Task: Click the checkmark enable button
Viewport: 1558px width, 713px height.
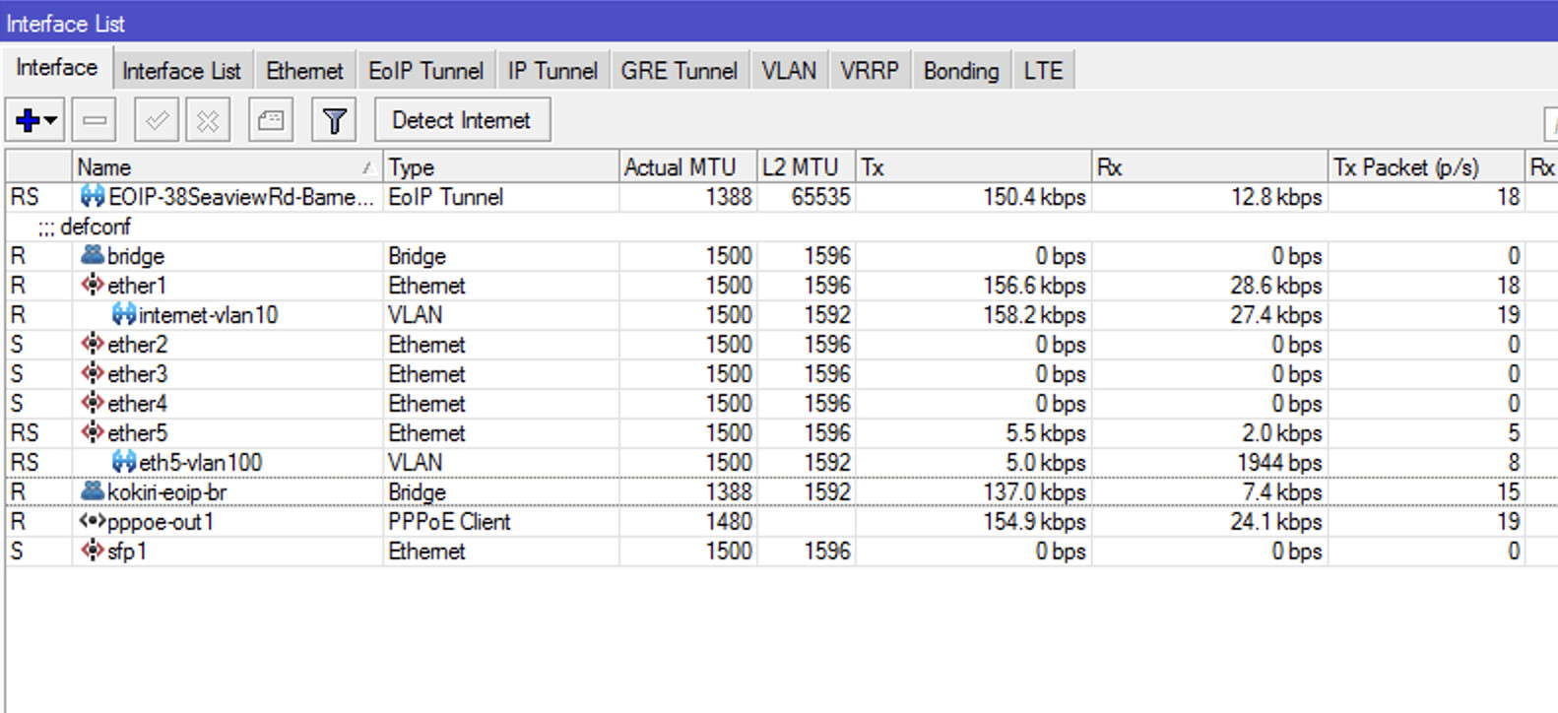Action: [x=157, y=120]
